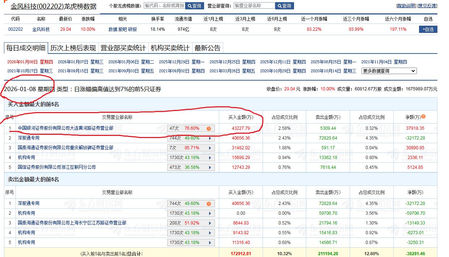Open 深股通专用 link in buy list
The width and height of the screenshot is (449, 257).
(29, 138)
